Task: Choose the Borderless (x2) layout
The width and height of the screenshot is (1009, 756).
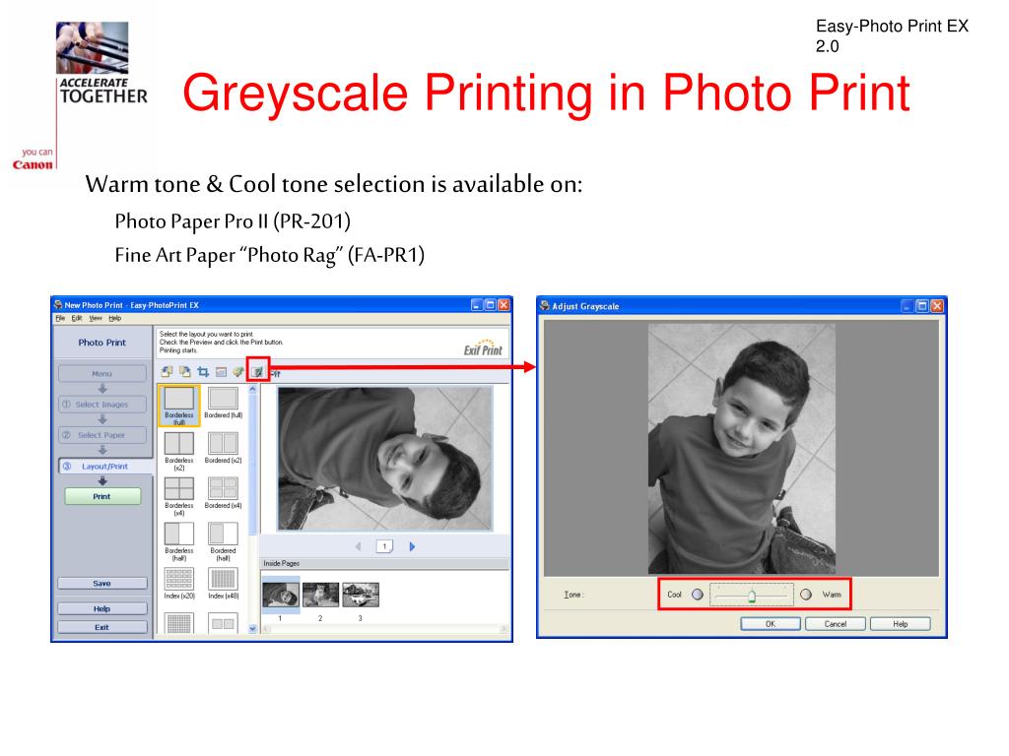Action: (x=179, y=451)
